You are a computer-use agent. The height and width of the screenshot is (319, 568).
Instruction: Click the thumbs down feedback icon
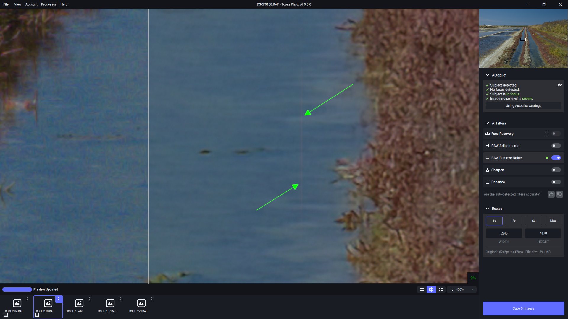tap(560, 194)
